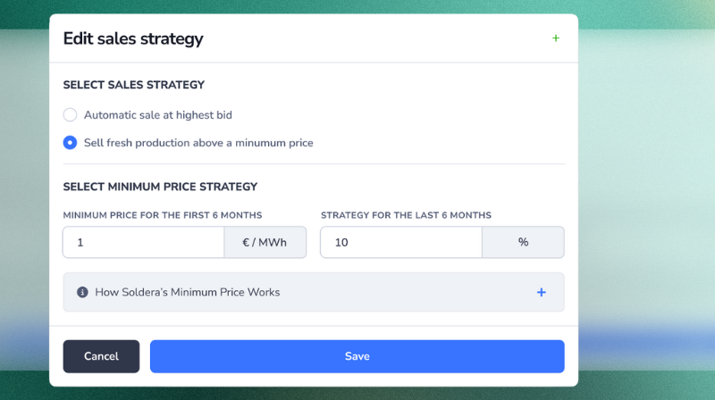This screenshot has height=400, width=715.
Task: Open 'How Soldera's Minimum Price Works' accordion
Action: pyautogui.click(x=188, y=292)
